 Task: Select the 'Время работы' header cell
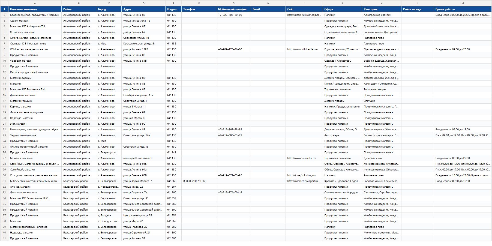click(463, 9)
